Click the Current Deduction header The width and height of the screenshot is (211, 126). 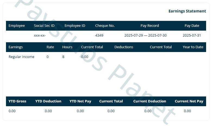click(150, 101)
